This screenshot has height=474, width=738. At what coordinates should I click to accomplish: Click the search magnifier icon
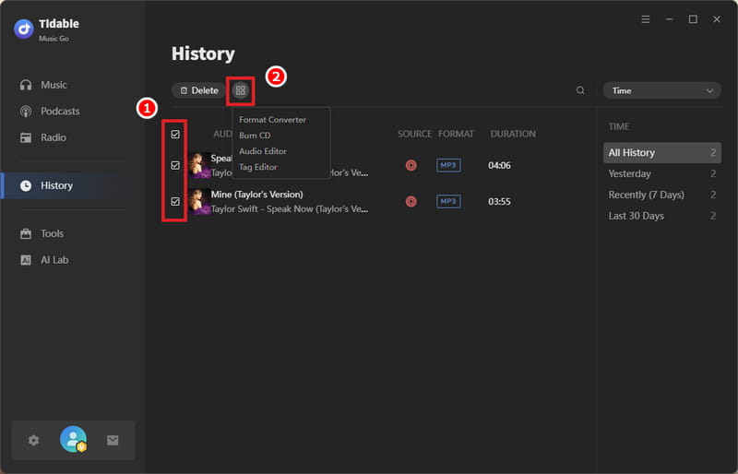(580, 90)
